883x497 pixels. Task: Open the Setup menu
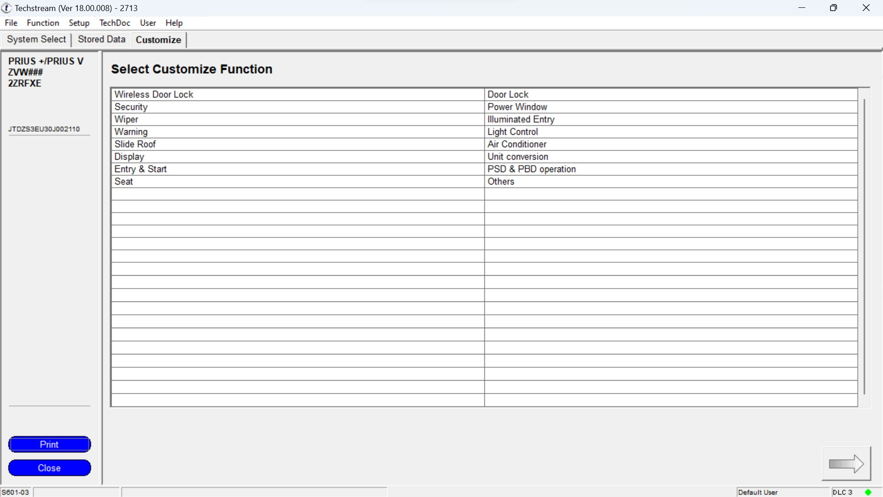click(x=79, y=23)
